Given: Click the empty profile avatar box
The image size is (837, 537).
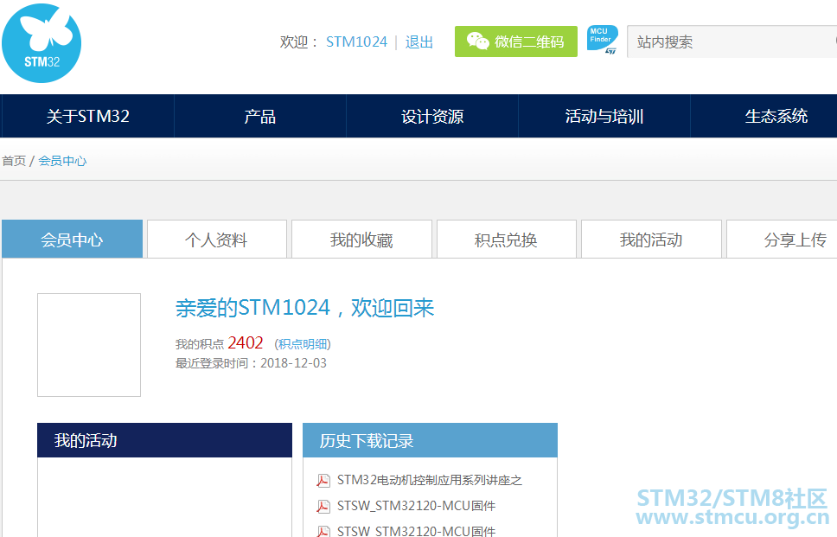Looking at the screenshot, I should pyautogui.click(x=89, y=345).
